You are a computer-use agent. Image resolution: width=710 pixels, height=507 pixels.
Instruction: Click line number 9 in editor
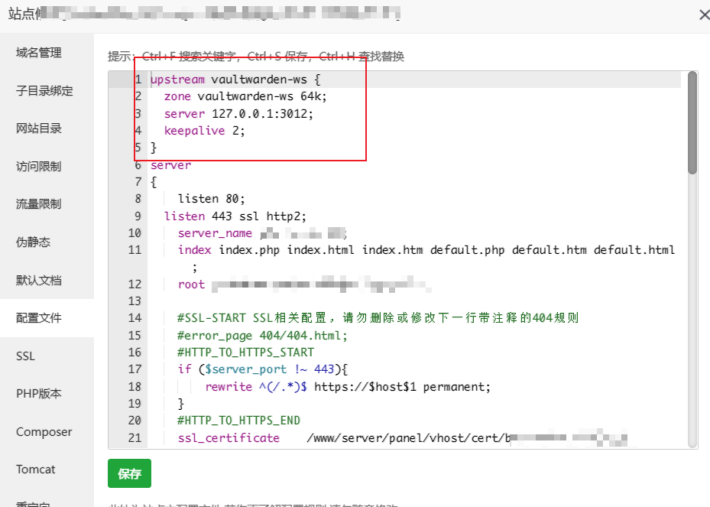click(x=138, y=216)
